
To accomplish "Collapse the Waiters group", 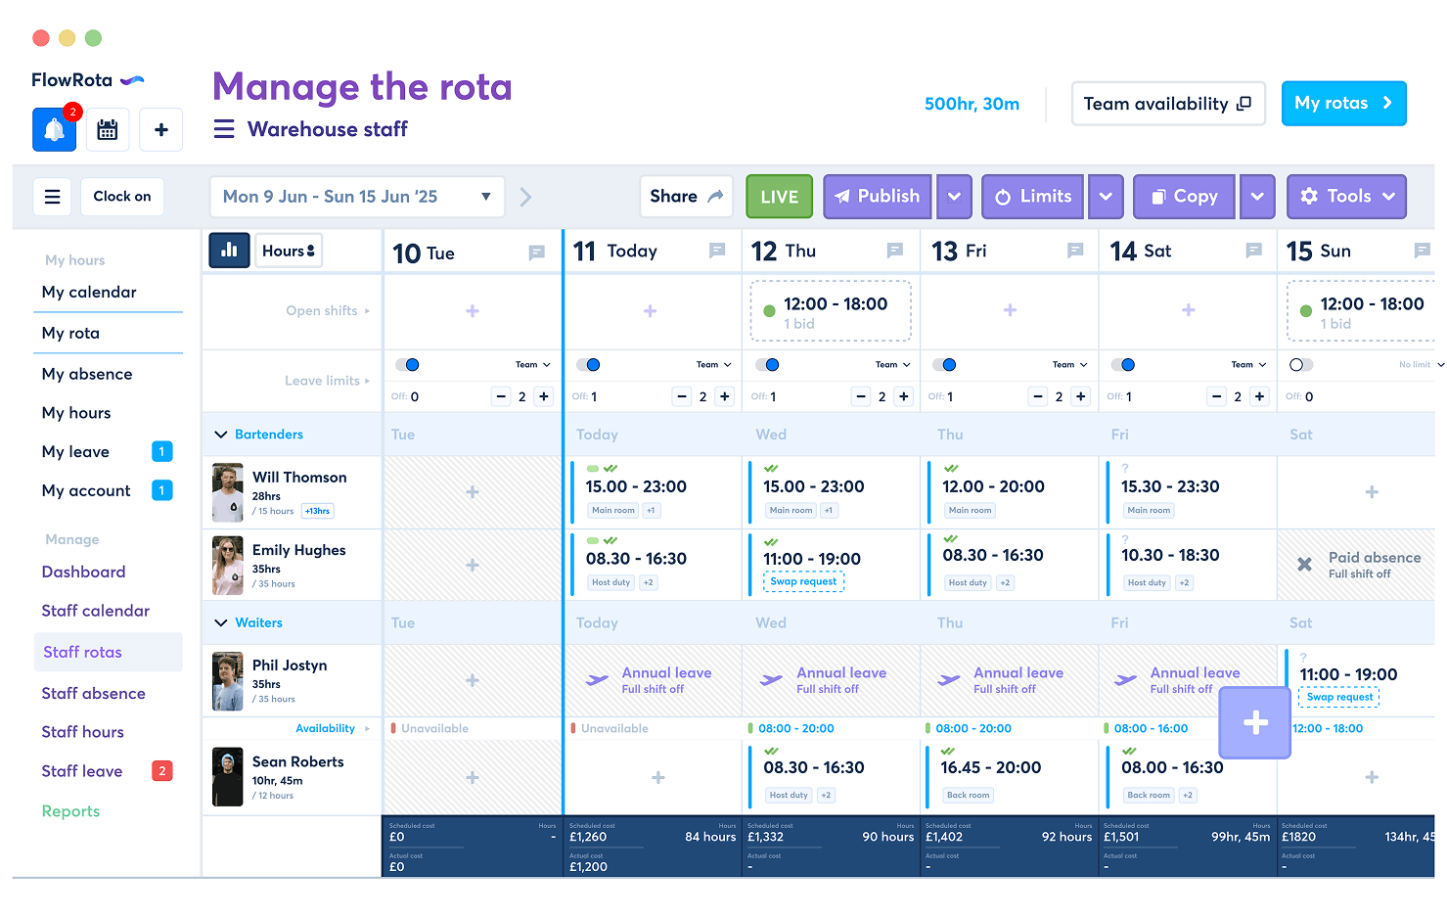I will click(221, 622).
